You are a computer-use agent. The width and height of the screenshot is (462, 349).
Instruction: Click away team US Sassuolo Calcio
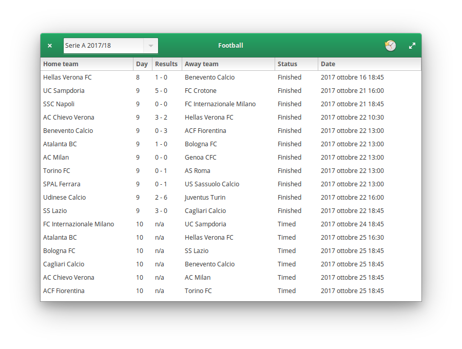click(212, 184)
